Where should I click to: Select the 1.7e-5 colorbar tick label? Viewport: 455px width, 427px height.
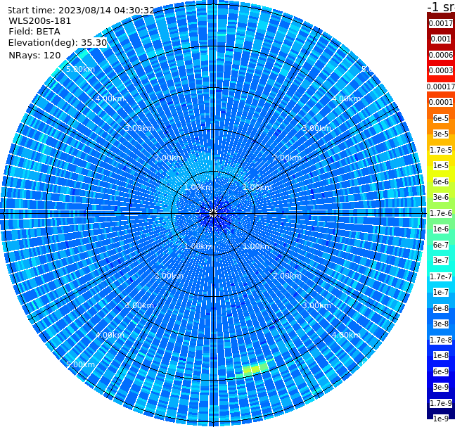441,150
